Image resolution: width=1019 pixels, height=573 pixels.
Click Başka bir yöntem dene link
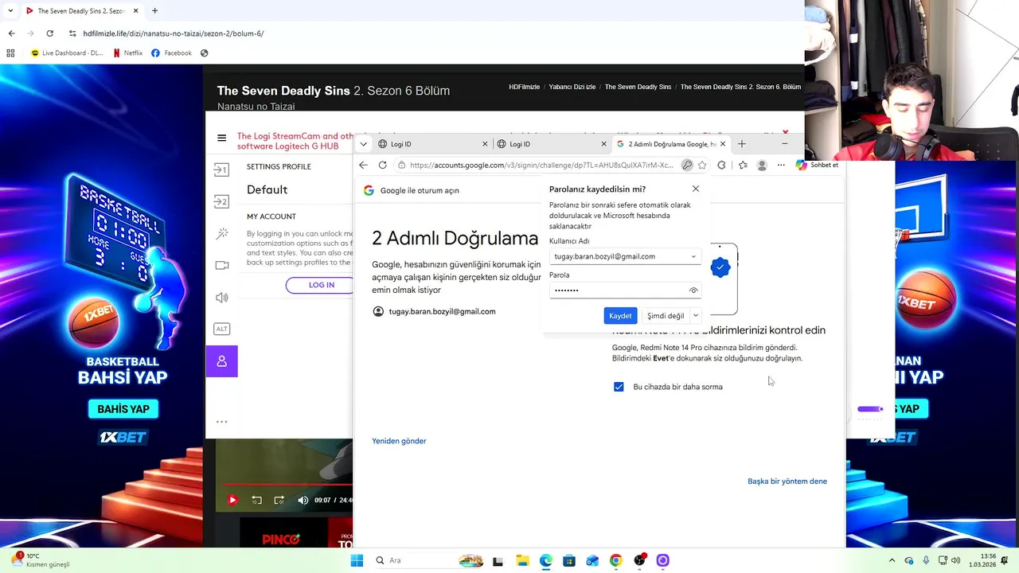787,481
